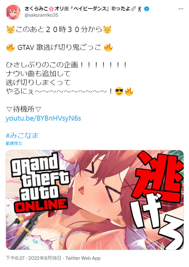Click the fire emoji after 鬼ごっこ
The image size is (189, 267).
pyautogui.click(x=108, y=47)
